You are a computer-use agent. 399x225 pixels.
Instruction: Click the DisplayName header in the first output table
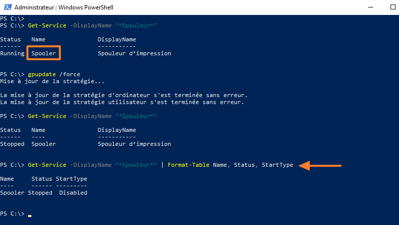[117, 39]
